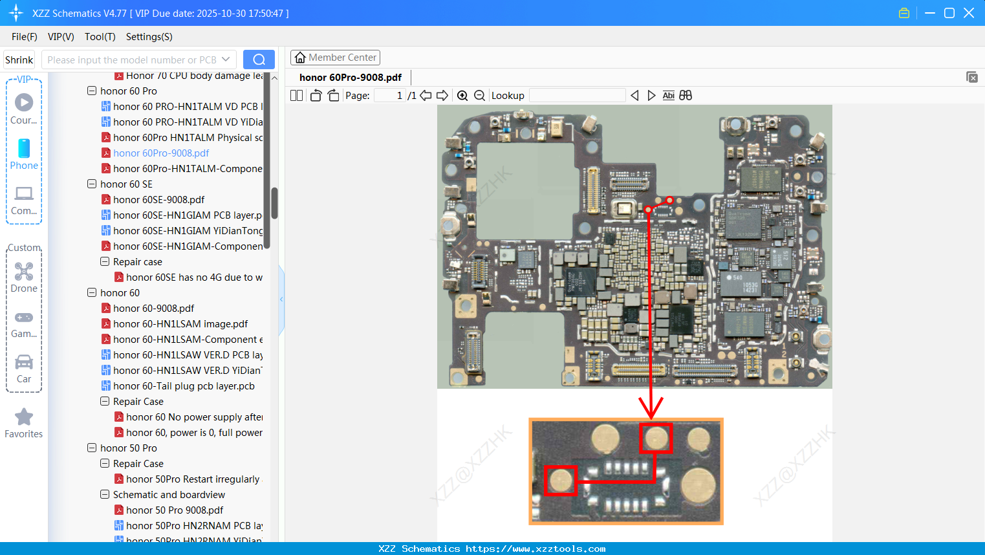985x555 pixels.
Task: Open the toolbox icon in title bar
Action: pyautogui.click(x=904, y=13)
